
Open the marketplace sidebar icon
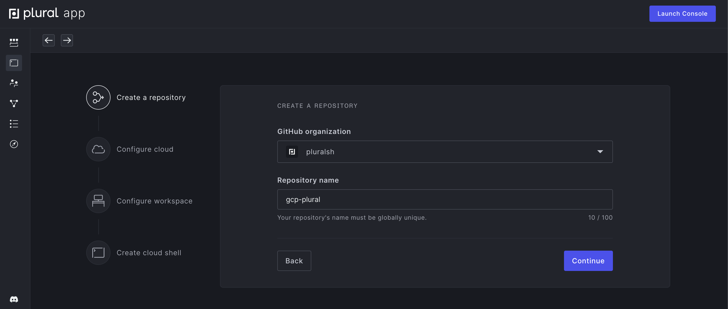(14, 42)
